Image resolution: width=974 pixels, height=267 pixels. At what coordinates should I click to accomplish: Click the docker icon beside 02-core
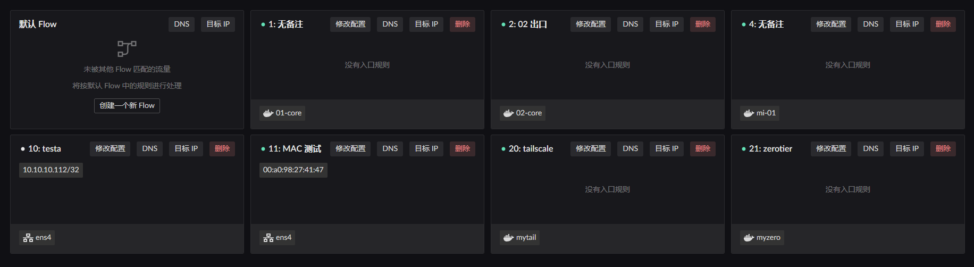coord(509,113)
